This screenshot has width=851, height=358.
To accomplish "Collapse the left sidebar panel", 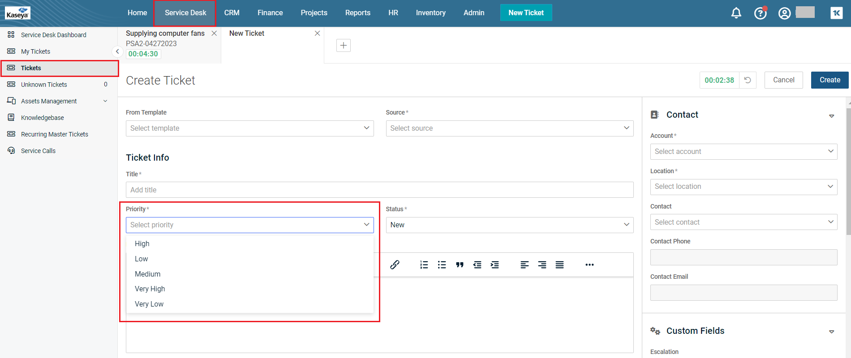I will [117, 51].
